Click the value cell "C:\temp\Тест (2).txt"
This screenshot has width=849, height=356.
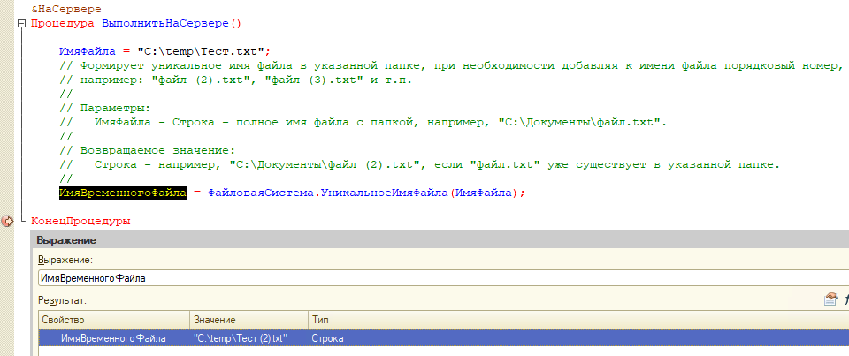(240, 338)
